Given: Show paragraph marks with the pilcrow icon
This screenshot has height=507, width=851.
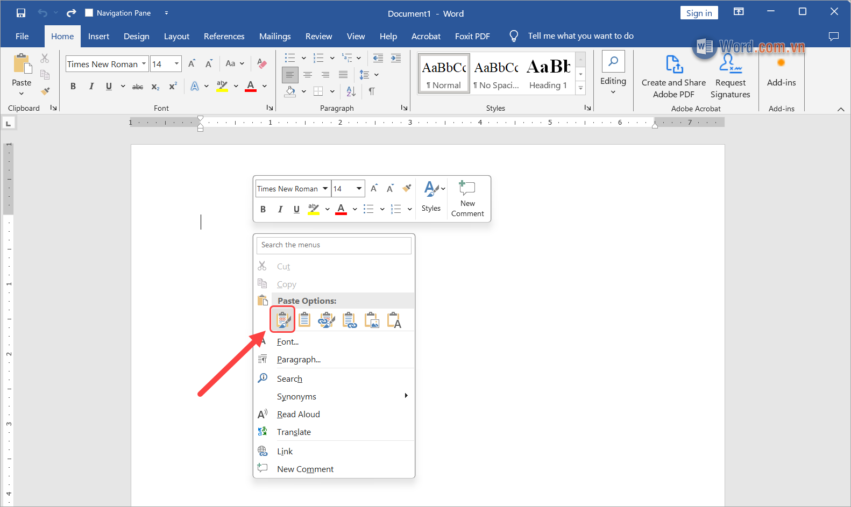Looking at the screenshot, I should (x=372, y=91).
